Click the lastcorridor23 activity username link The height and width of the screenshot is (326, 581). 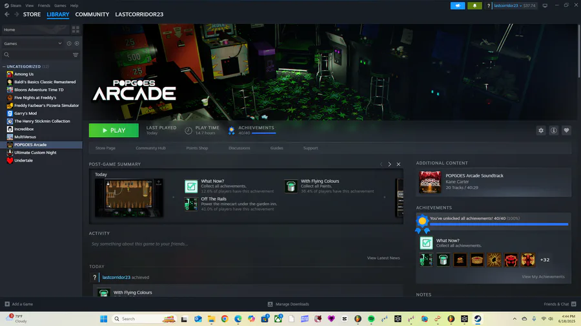tap(116, 277)
